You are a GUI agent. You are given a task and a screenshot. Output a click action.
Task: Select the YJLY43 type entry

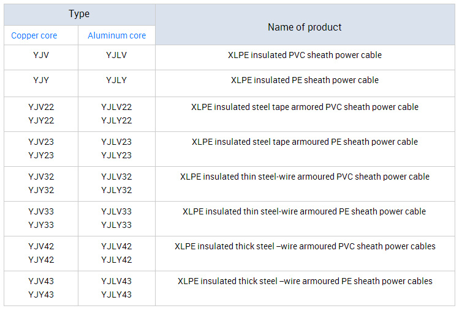[116, 295]
